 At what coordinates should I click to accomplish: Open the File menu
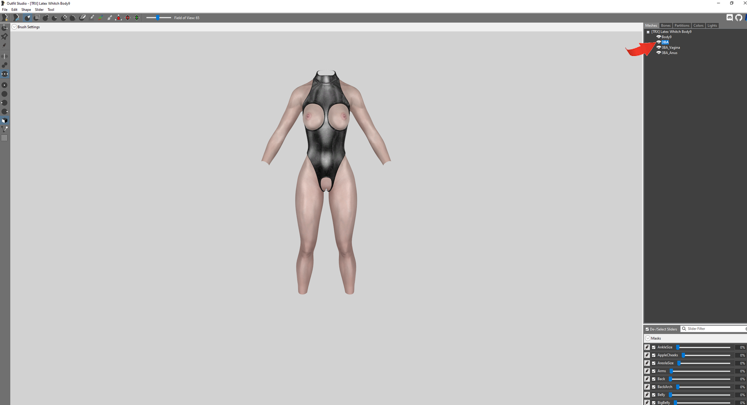click(5, 10)
